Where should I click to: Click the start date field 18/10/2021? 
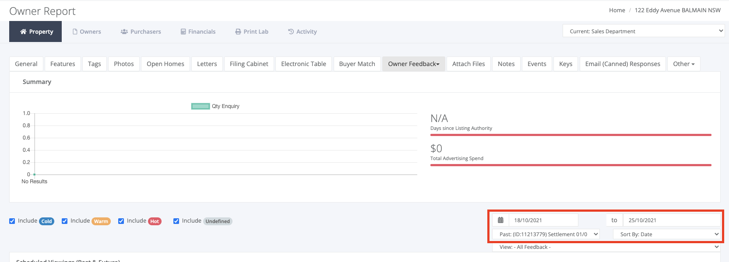543,220
